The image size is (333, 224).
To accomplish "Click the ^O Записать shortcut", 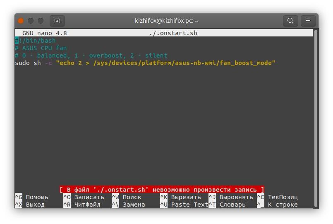I will pos(84,197).
